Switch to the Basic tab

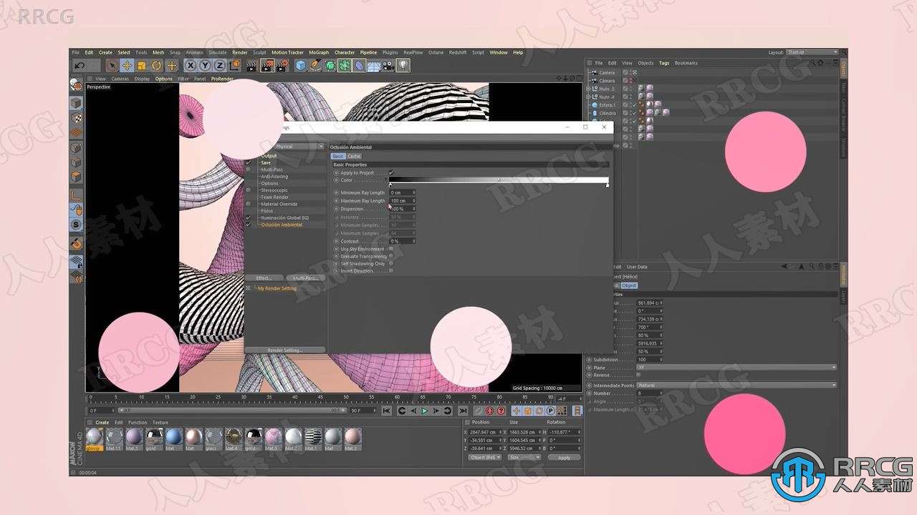coord(338,156)
